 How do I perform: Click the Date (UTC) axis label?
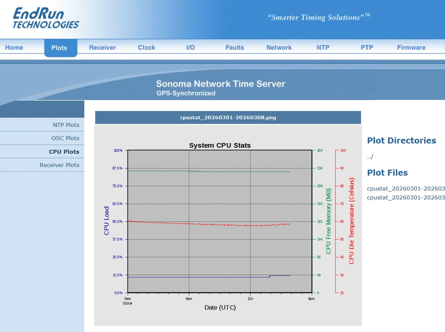coord(220,308)
